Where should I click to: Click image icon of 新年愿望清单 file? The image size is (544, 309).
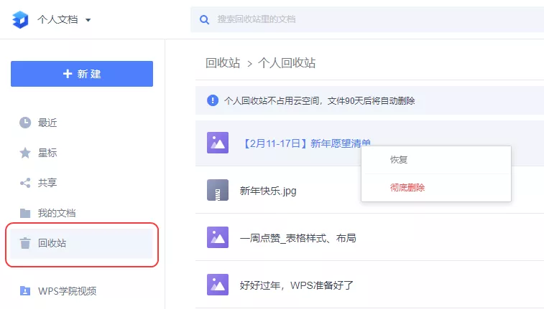218,143
